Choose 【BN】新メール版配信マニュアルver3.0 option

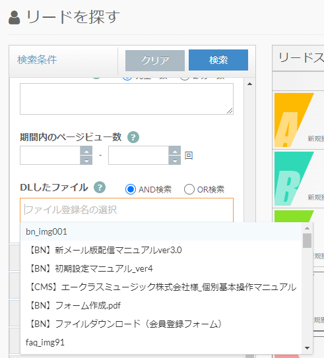(x=161, y=251)
